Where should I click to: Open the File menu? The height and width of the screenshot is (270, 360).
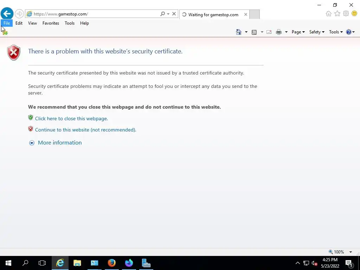pos(7,23)
